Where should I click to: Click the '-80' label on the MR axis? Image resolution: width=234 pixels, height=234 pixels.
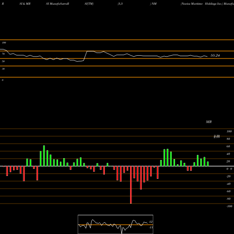(228, 199)
